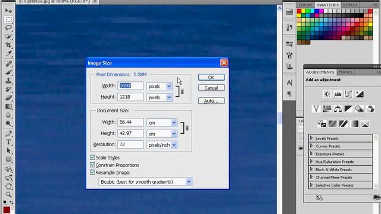Open document Width cm dropdown
The height and width of the screenshot is (214, 381).
[x=174, y=122]
